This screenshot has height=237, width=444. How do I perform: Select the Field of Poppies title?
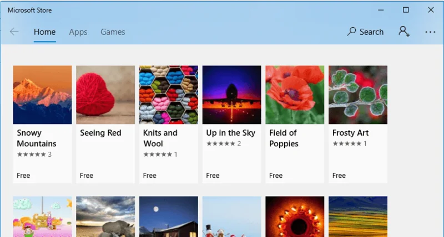click(x=284, y=138)
